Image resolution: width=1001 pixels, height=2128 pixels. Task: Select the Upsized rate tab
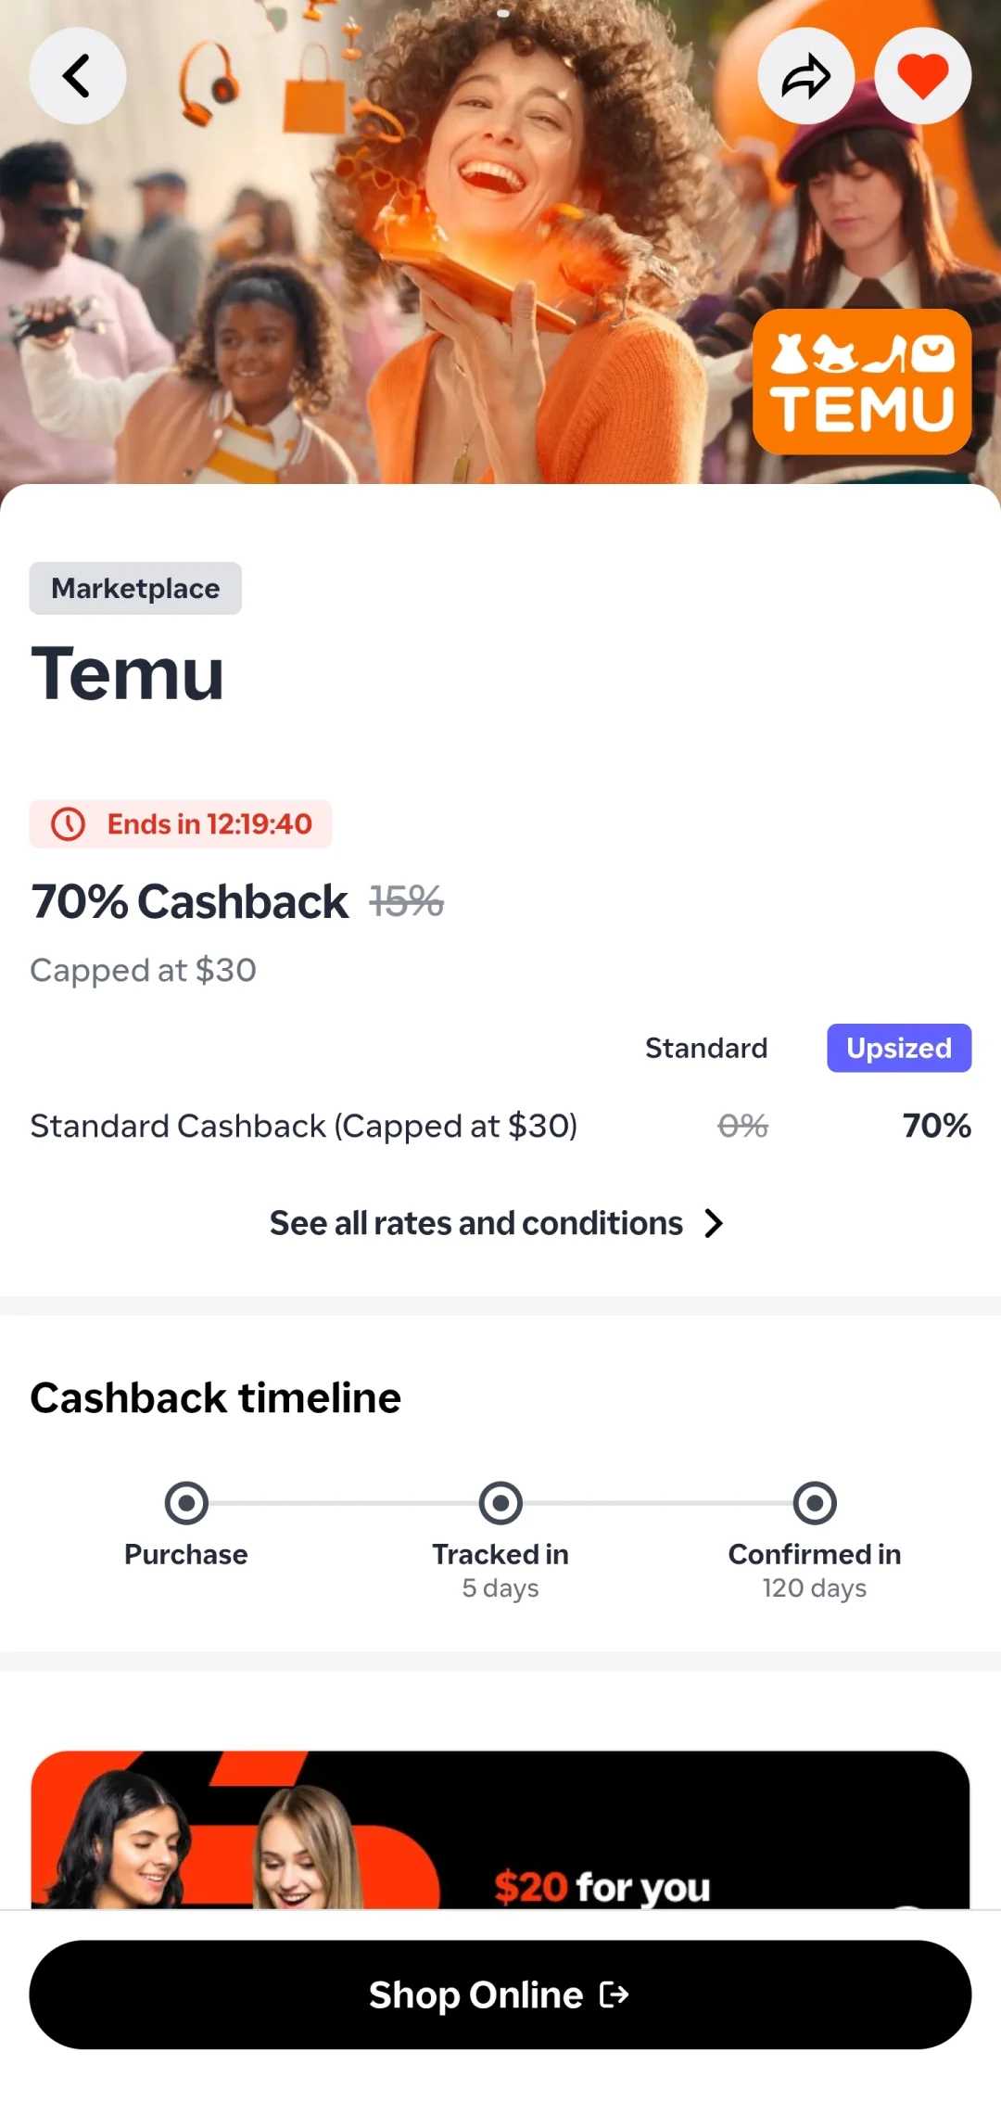899,1048
